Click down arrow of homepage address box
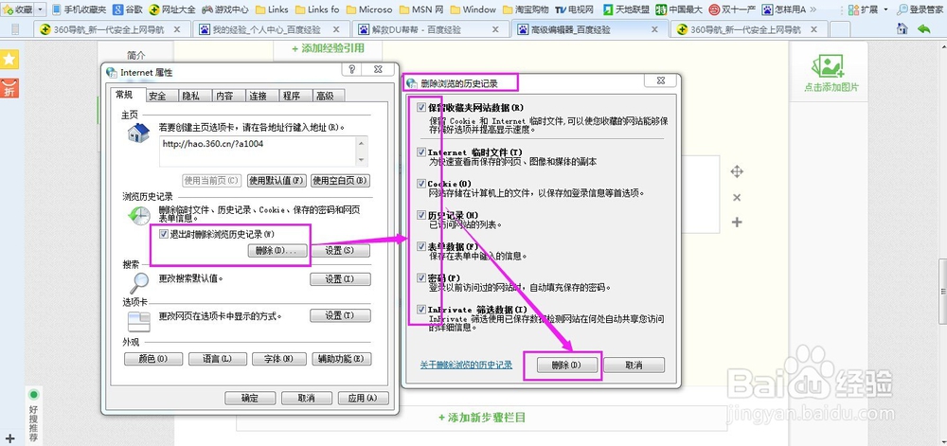Viewport: 947px width, 446px height. [x=362, y=160]
